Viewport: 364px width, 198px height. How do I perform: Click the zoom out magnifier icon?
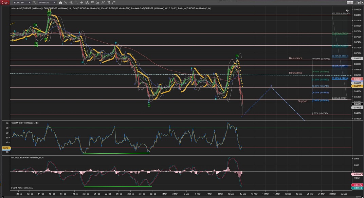tap(76, 3)
